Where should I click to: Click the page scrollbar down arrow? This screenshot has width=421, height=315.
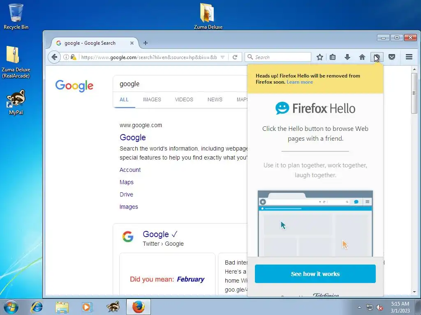click(414, 292)
